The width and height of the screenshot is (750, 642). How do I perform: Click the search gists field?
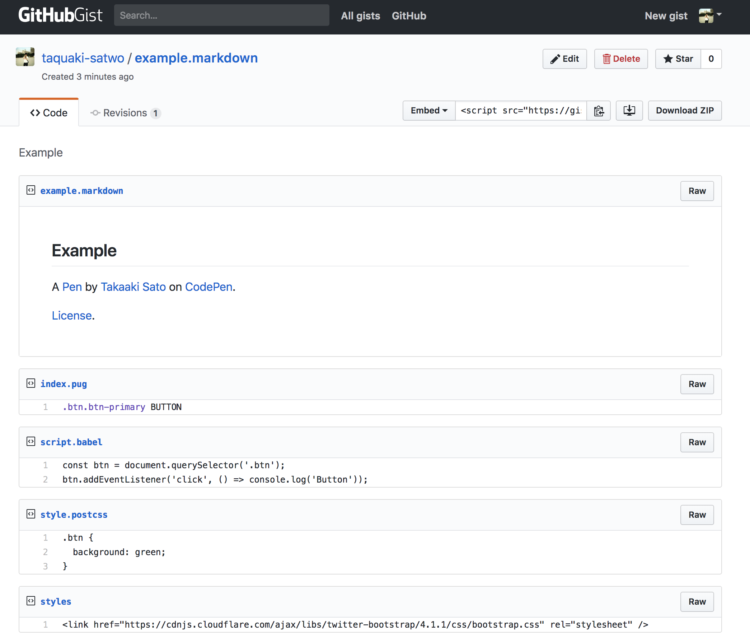(221, 15)
